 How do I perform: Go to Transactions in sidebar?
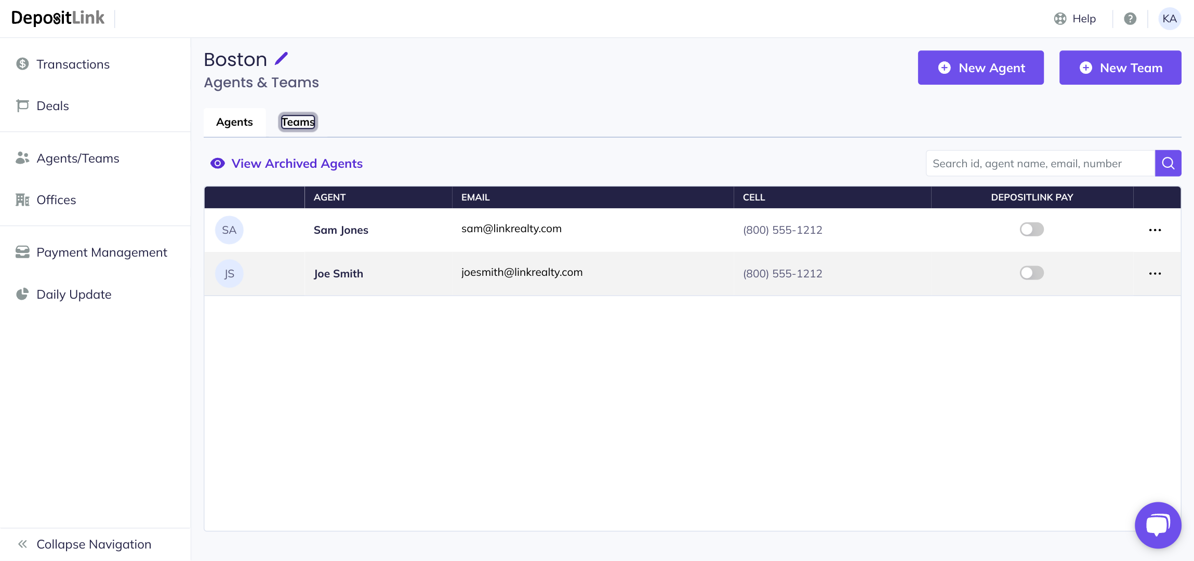pos(73,64)
